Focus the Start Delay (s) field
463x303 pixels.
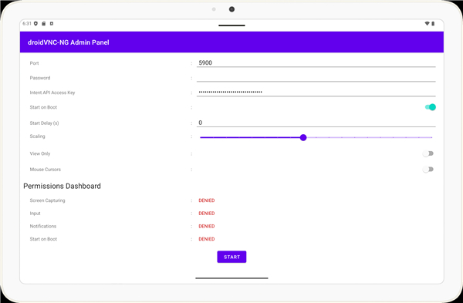tap(316, 123)
